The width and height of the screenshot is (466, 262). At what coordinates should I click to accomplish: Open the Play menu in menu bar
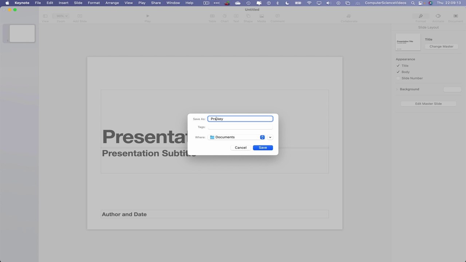click(142, 3)
